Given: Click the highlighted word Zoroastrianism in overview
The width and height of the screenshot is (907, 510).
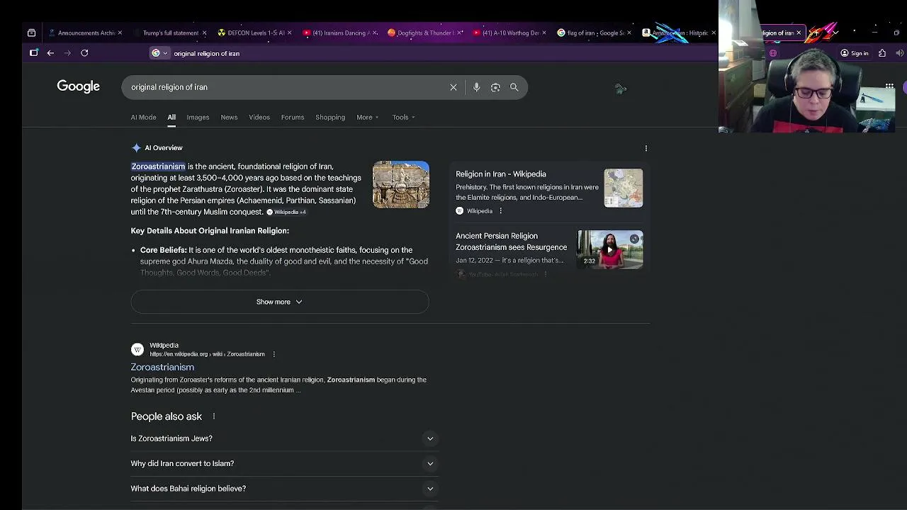Looking at the screenshot, I should point(158,166).
